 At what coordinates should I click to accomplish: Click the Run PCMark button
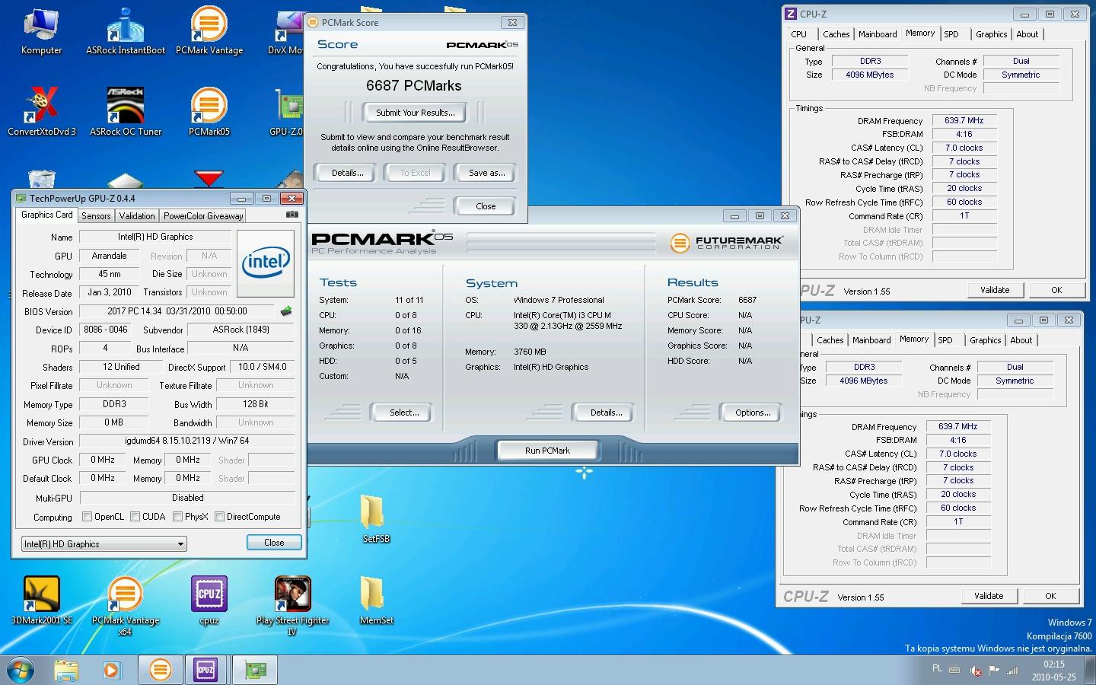547,451
